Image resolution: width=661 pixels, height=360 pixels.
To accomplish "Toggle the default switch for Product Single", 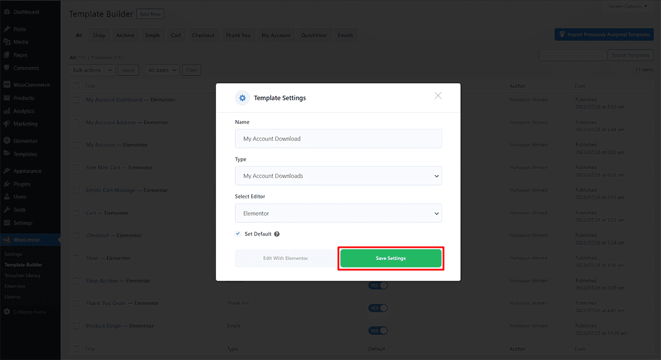I will click(378, 330).
